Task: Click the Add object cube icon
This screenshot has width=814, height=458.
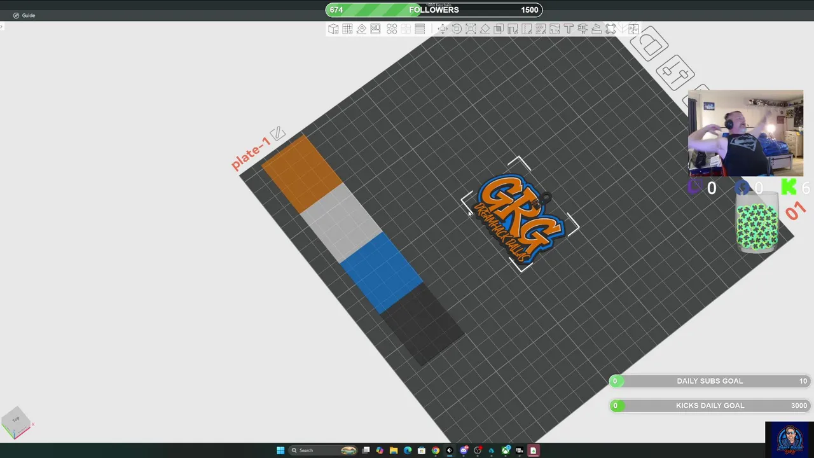Action: tap(333, 29)
